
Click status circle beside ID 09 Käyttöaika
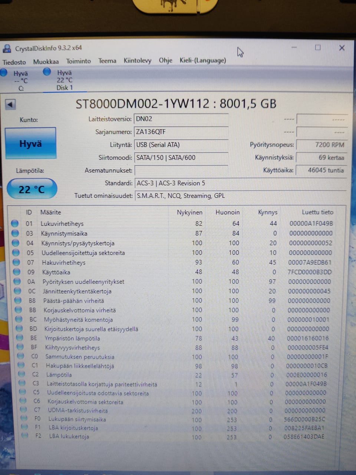pyautogui.click(x=17, y=272)
